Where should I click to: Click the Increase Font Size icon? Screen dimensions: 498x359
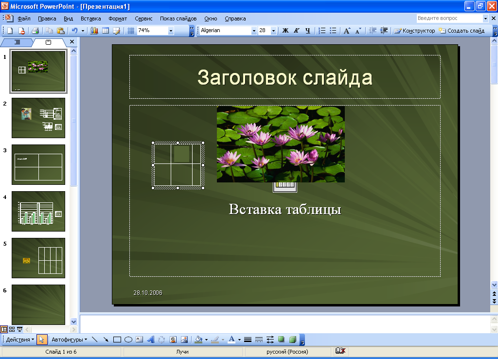click(347, 31)
